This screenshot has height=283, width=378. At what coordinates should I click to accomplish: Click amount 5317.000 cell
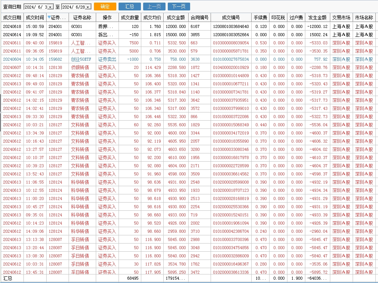(x=176, y=108)
